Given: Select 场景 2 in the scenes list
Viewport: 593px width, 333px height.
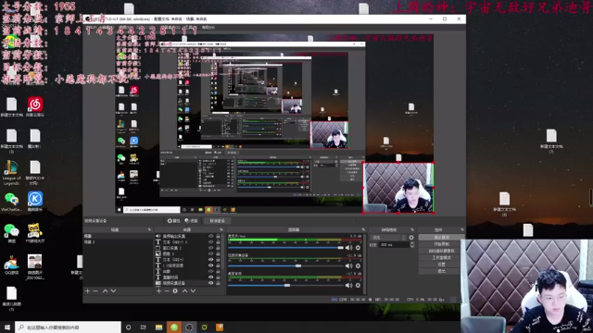Looking at the screenshot, I should pos(118,242).
